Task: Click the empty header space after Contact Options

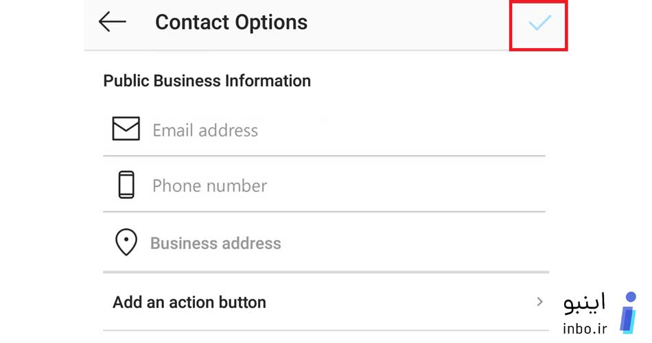Action: pyautogui.click(x=408, y=23)
